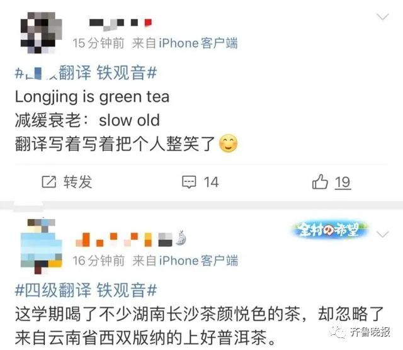
Task: Click the 转发 repost button label
Action: pos(77,182)
